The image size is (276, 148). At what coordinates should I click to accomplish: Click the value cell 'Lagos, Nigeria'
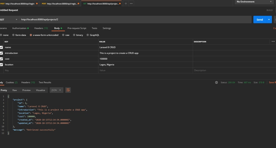(x=146, y=65)
